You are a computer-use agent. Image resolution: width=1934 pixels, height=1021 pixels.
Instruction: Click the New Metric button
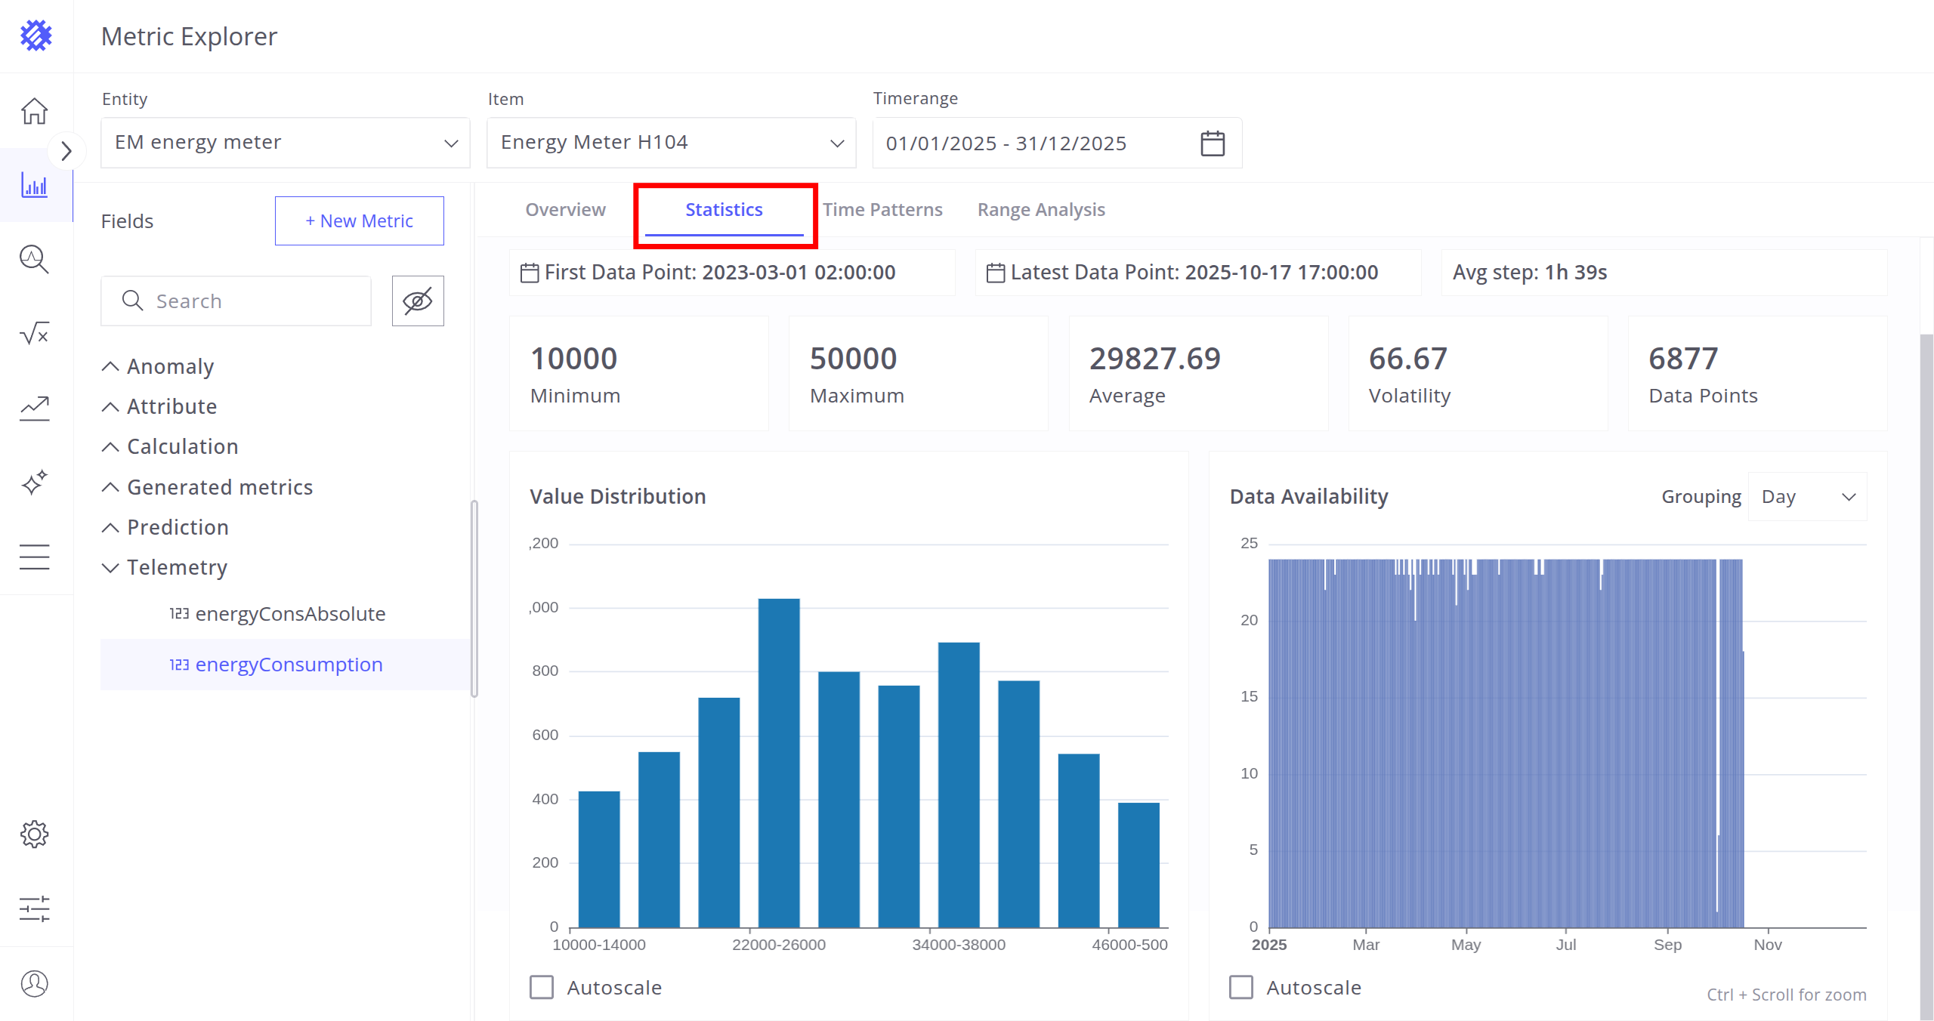pos(360,221)
